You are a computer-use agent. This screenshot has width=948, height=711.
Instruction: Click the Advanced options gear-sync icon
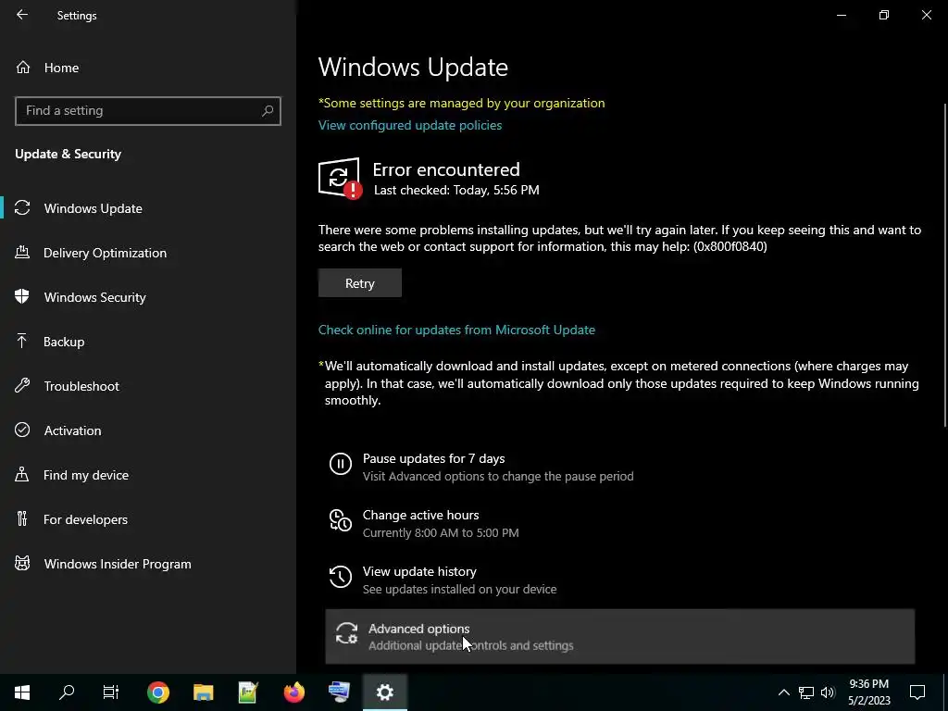(346, 633)
